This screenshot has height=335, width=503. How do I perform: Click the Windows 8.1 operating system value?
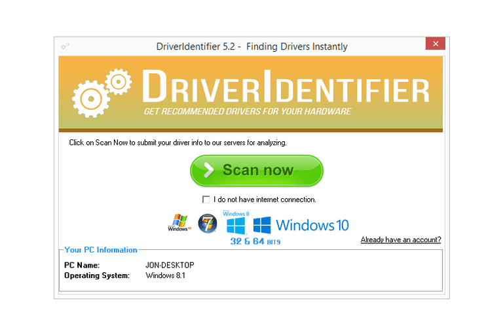click(x=165, y=275)
